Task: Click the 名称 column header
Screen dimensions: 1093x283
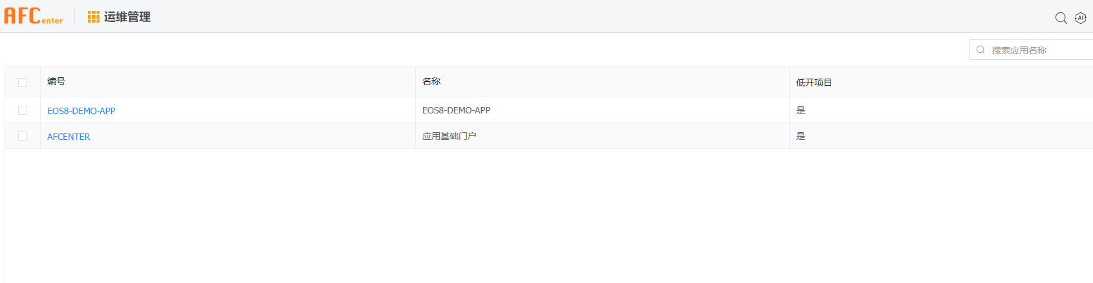Action: coord(431,82)
